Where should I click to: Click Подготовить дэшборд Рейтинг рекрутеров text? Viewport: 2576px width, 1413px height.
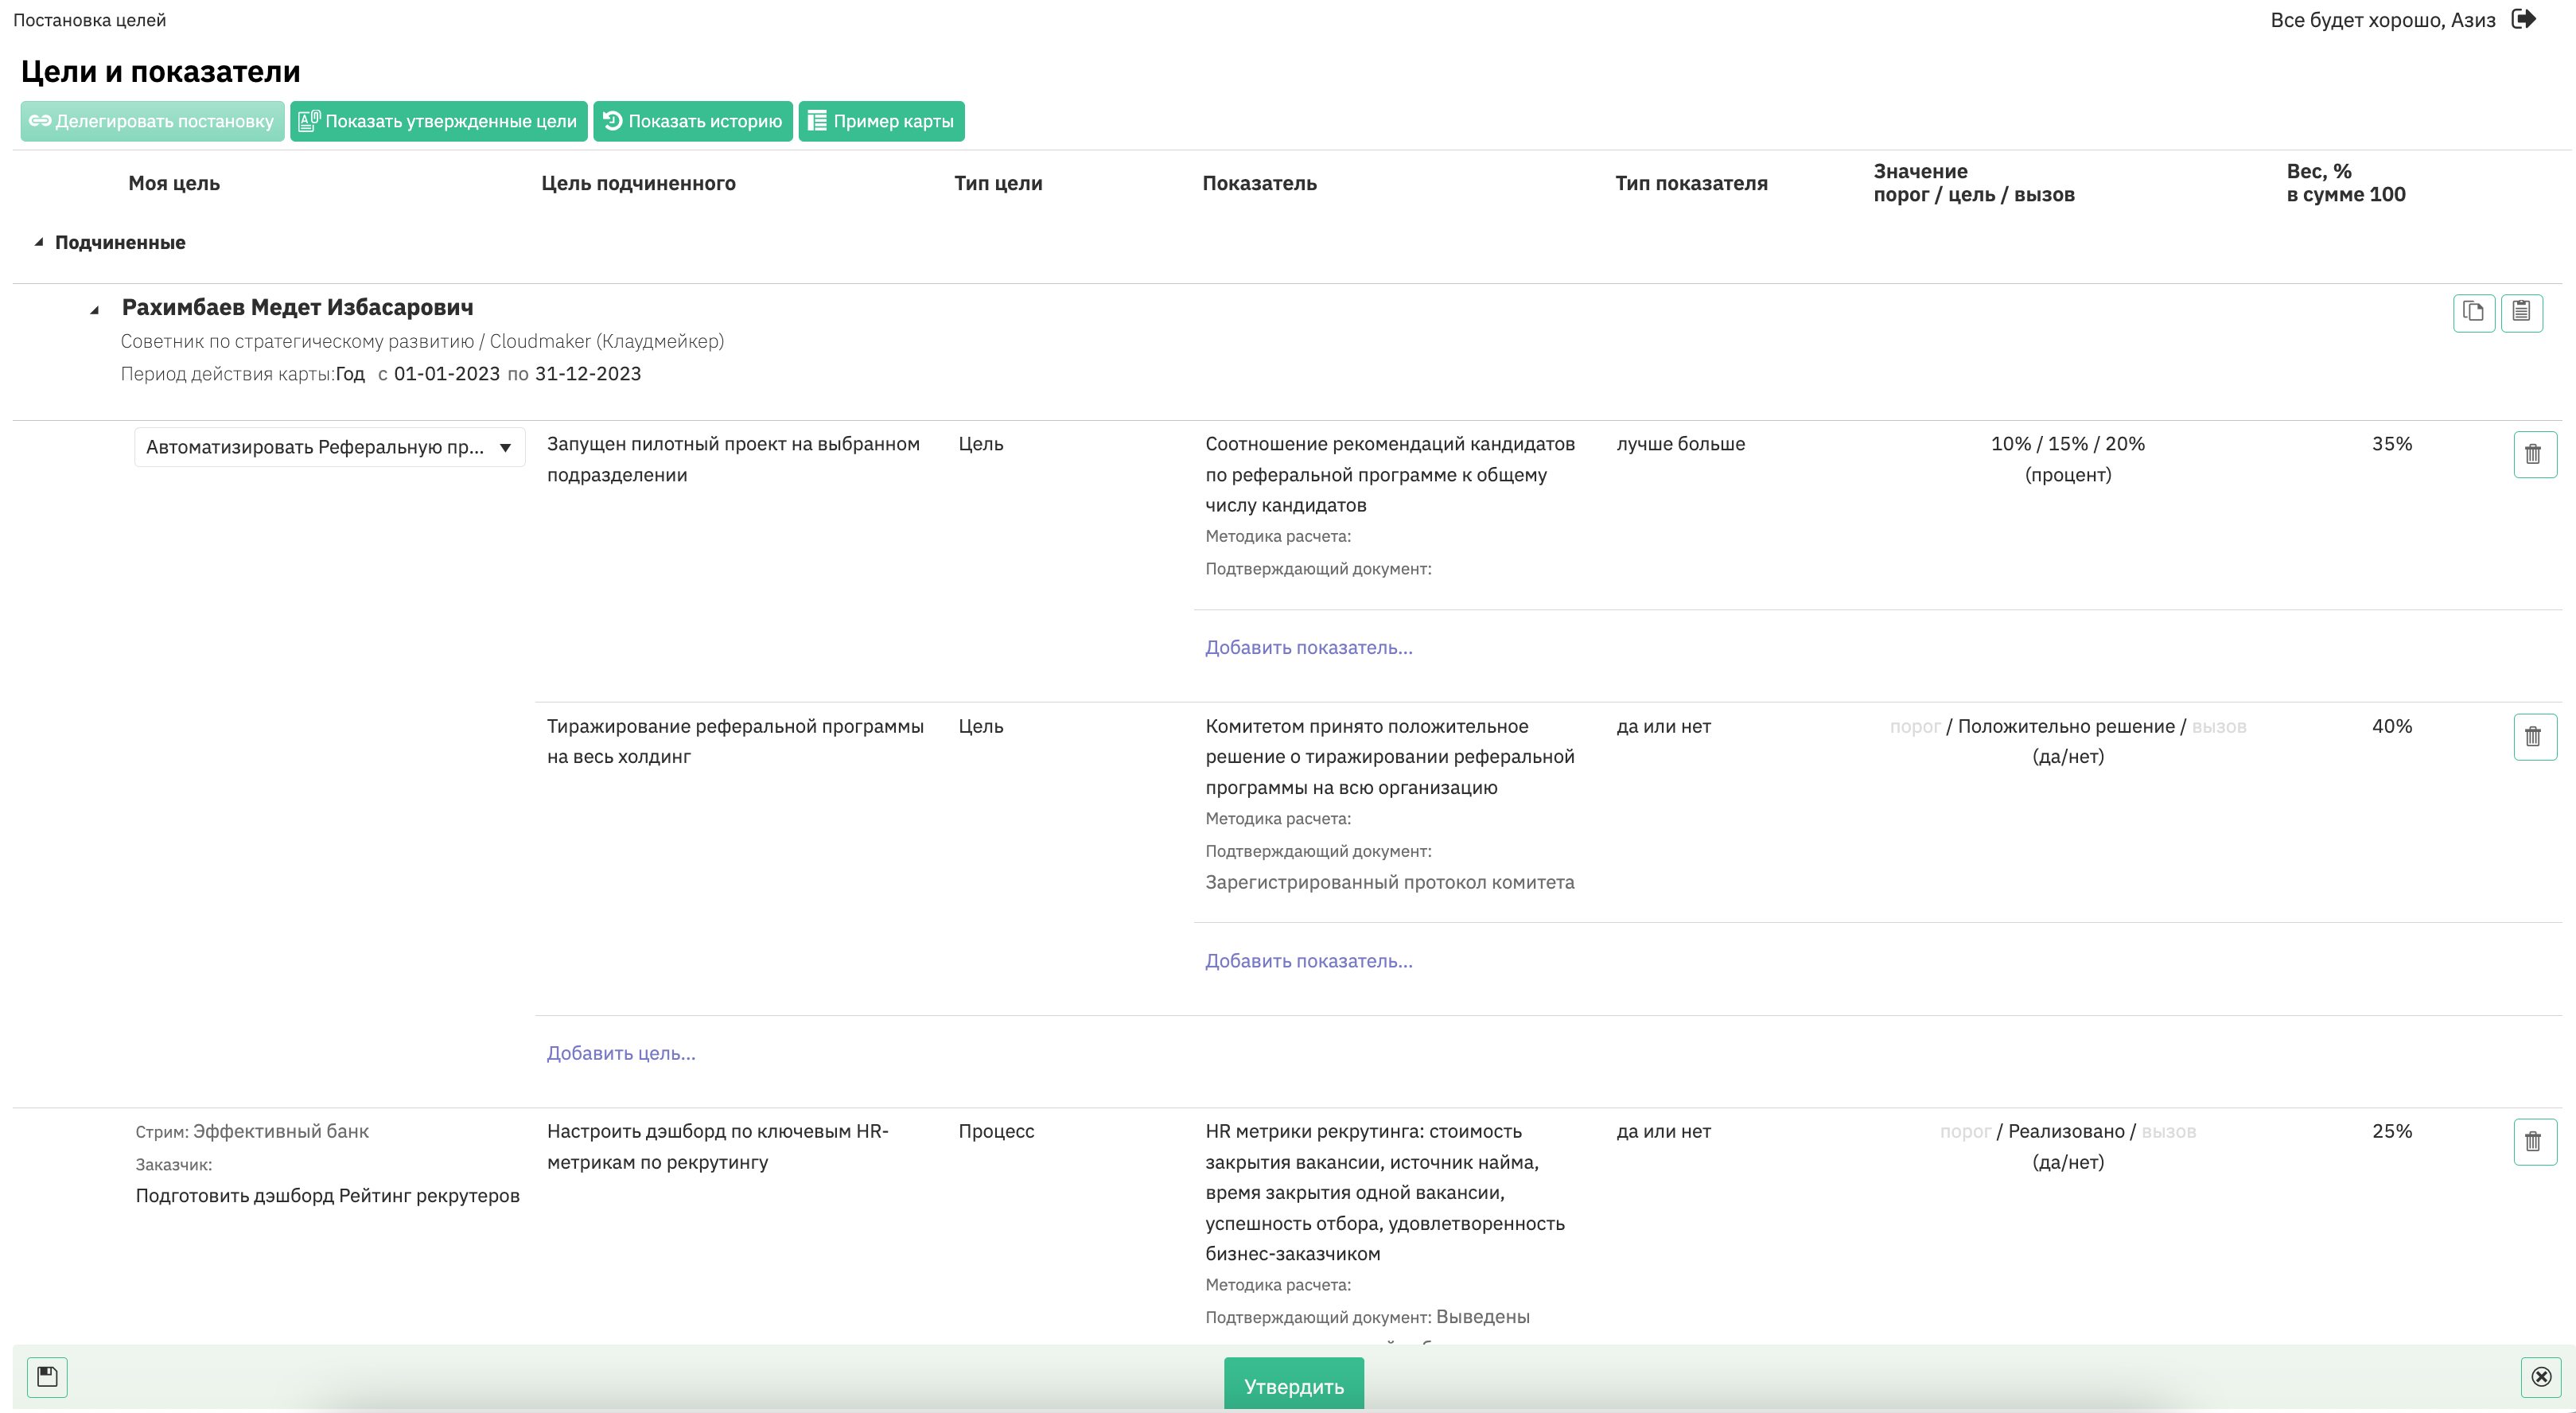pos(327,1195)
